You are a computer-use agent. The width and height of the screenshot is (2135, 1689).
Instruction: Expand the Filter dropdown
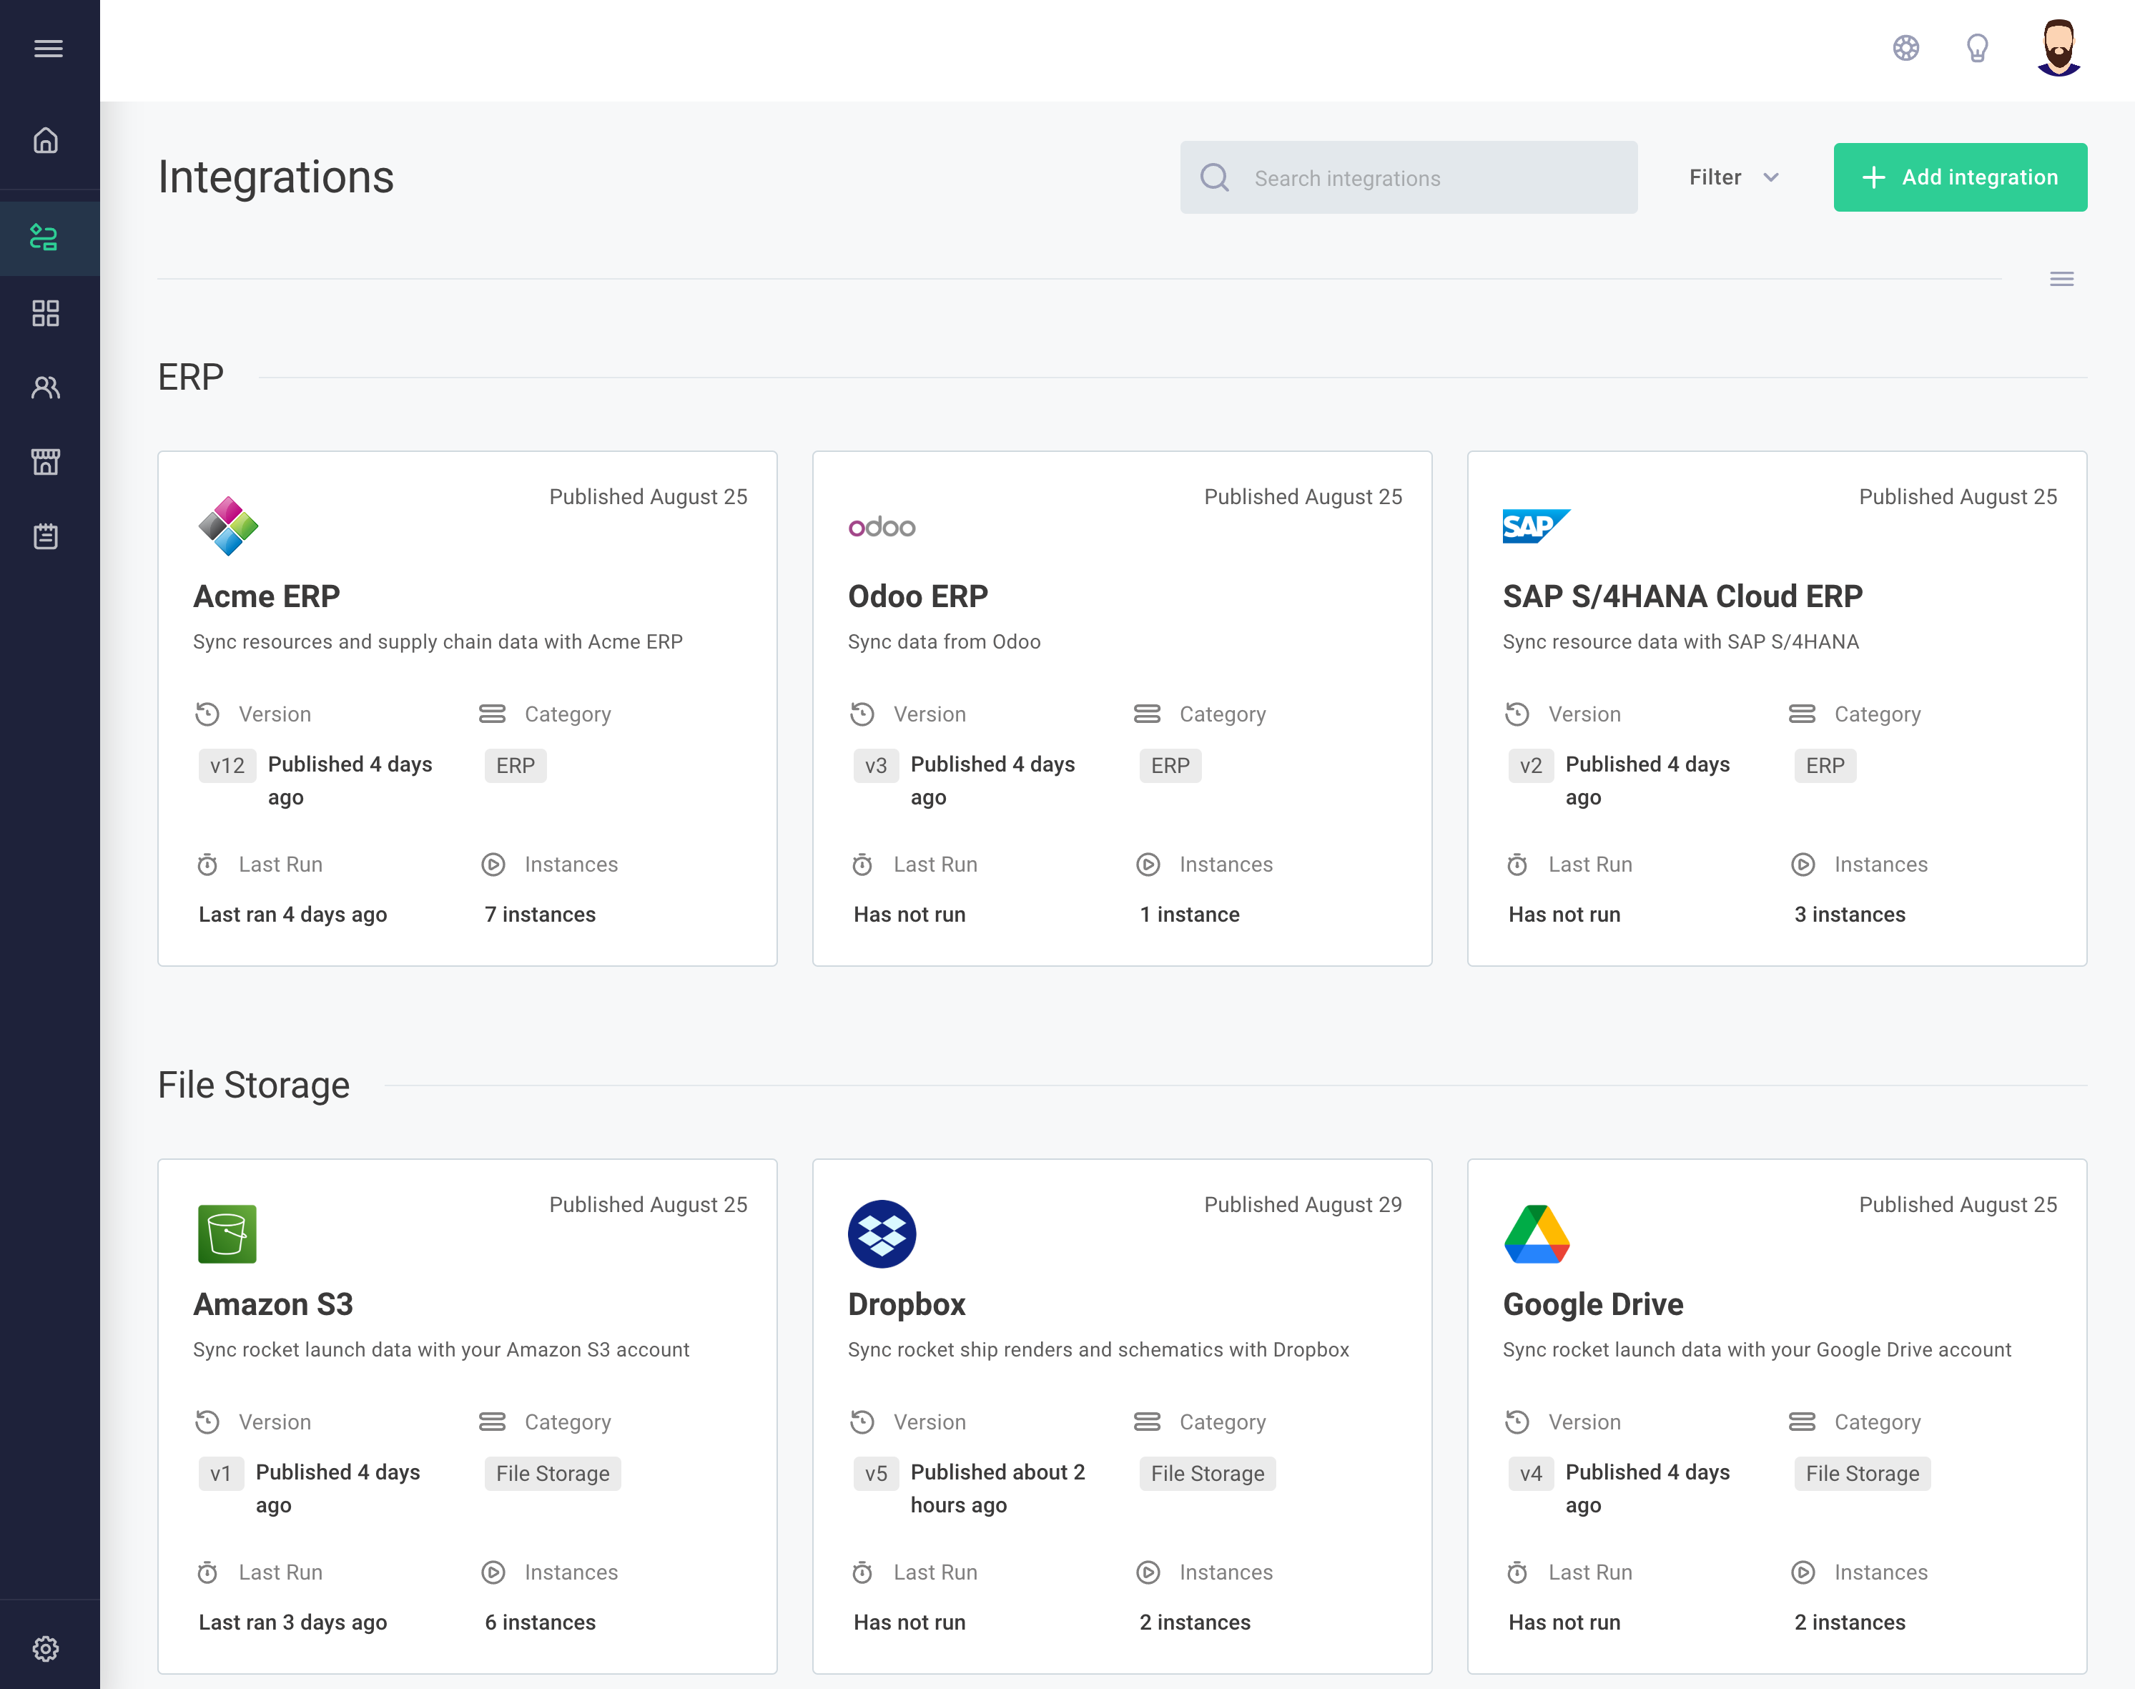[x=1733, y=177]
